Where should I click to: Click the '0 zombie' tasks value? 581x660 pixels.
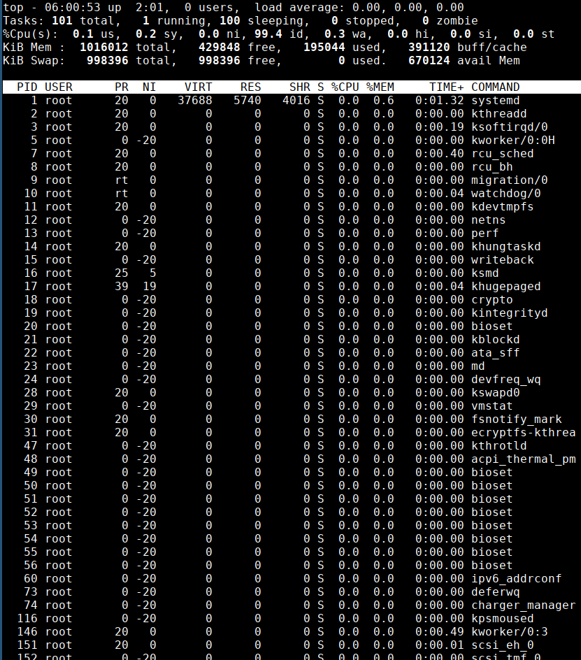(x=450, y=21)
